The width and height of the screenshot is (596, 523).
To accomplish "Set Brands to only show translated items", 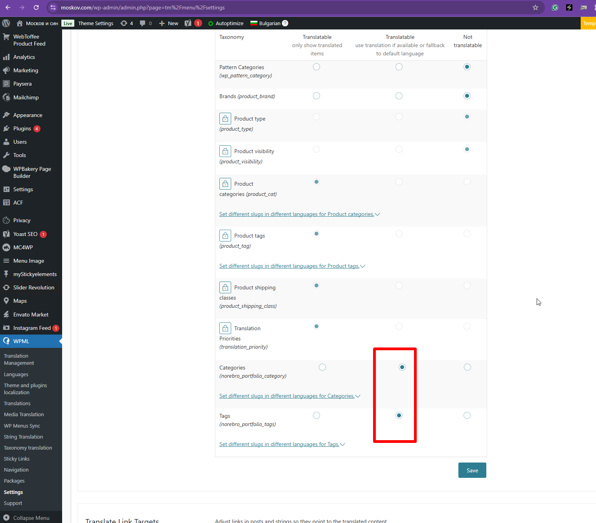I will point(316,96).
